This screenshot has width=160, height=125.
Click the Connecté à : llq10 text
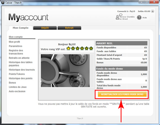(x=126, y=11)
